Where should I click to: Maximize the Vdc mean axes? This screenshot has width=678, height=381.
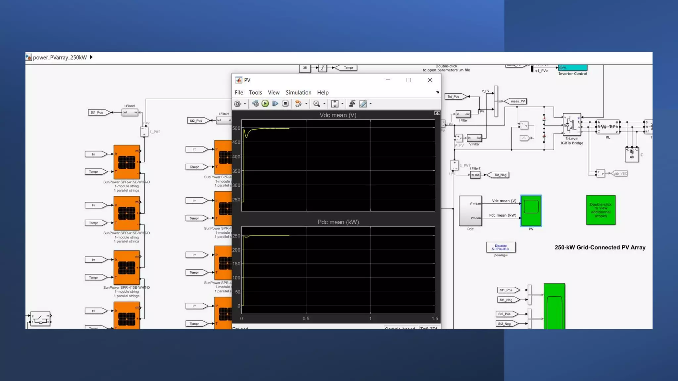pos(437,113)
